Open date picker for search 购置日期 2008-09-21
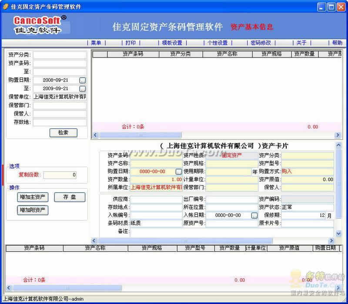Viewport: 348px width, 304px height. tap(83, 80)
